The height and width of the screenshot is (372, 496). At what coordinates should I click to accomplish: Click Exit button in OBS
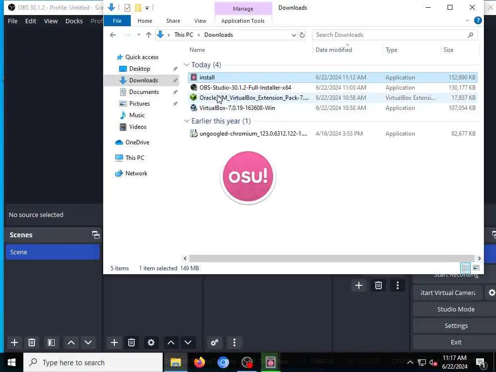click(456, 342)
